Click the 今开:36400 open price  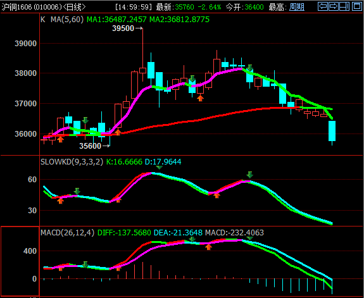[245, 7]
